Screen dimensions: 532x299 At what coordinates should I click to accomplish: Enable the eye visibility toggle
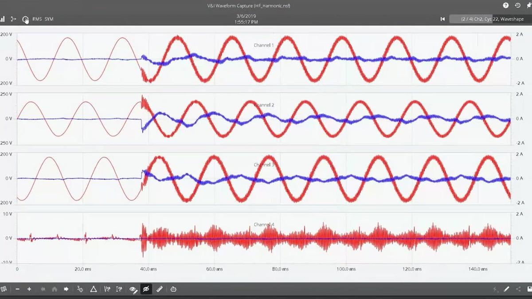click(133, 289)
